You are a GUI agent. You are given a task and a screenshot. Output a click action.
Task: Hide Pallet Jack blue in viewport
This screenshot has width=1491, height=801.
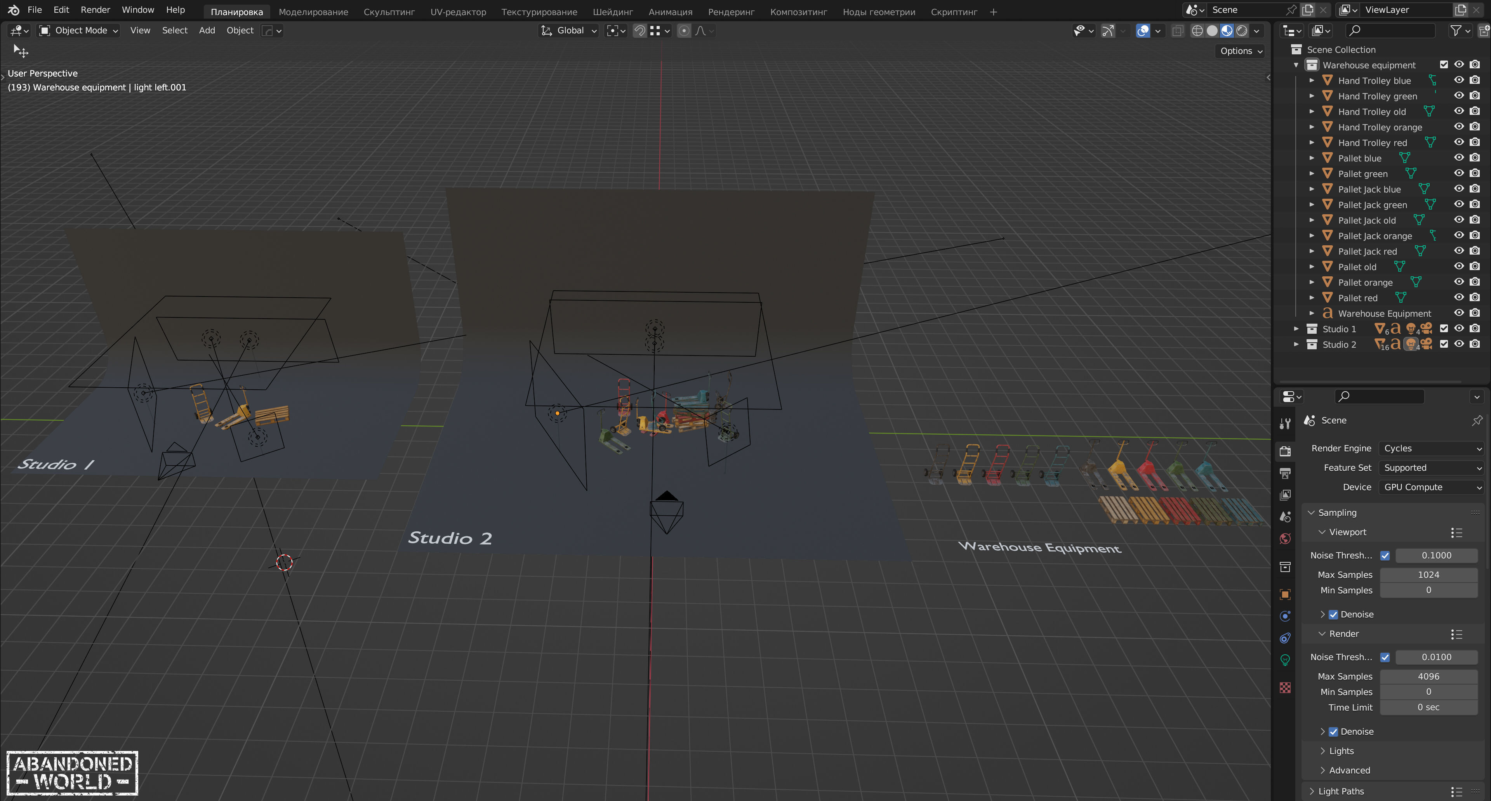pyautogui.click(x=1459, y=189)
